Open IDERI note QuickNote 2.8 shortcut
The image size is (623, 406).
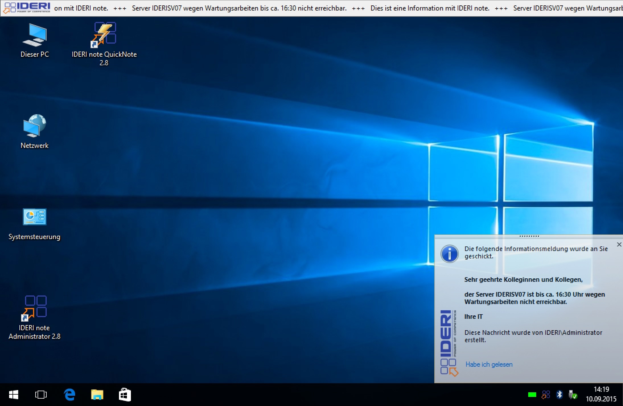[104, 34]
